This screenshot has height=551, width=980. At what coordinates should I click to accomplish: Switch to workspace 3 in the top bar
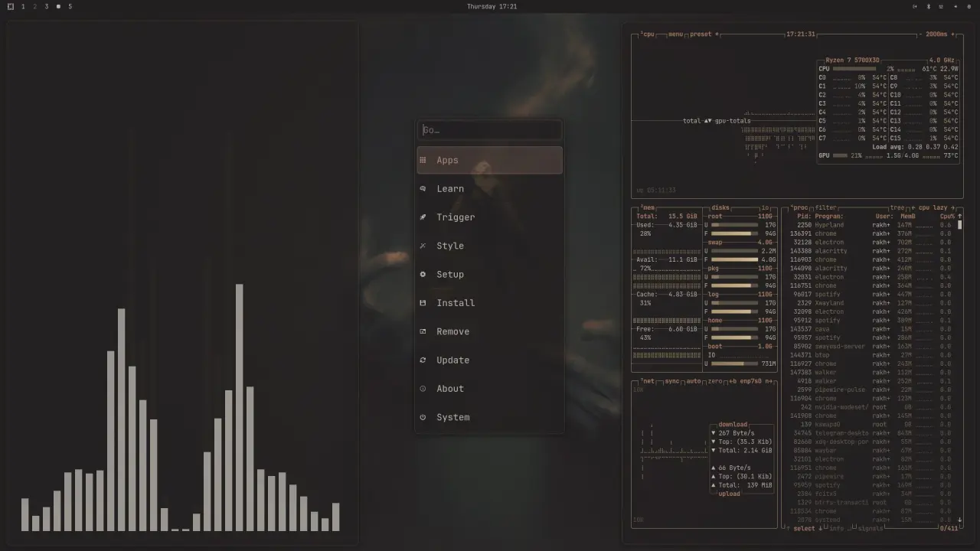(x=47, y=6)
